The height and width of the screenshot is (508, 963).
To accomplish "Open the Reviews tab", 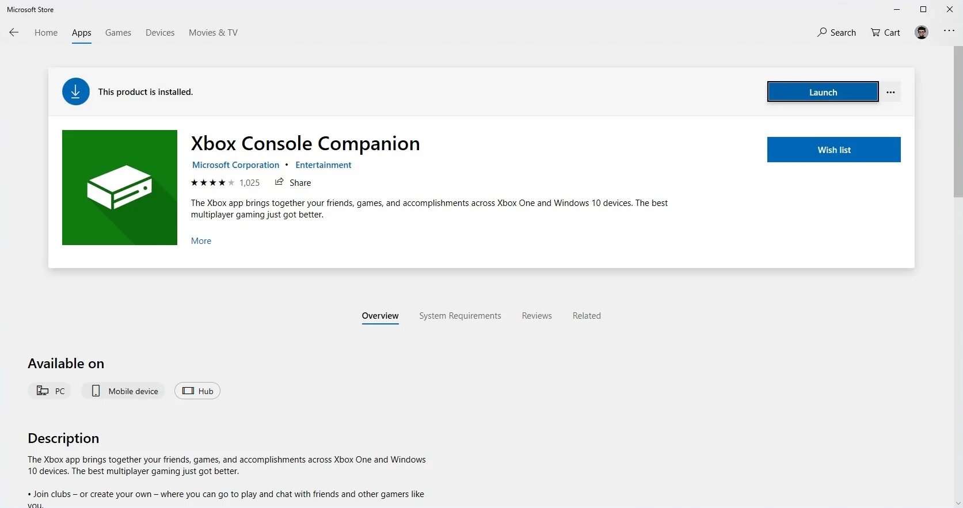I will coord(536,316).
